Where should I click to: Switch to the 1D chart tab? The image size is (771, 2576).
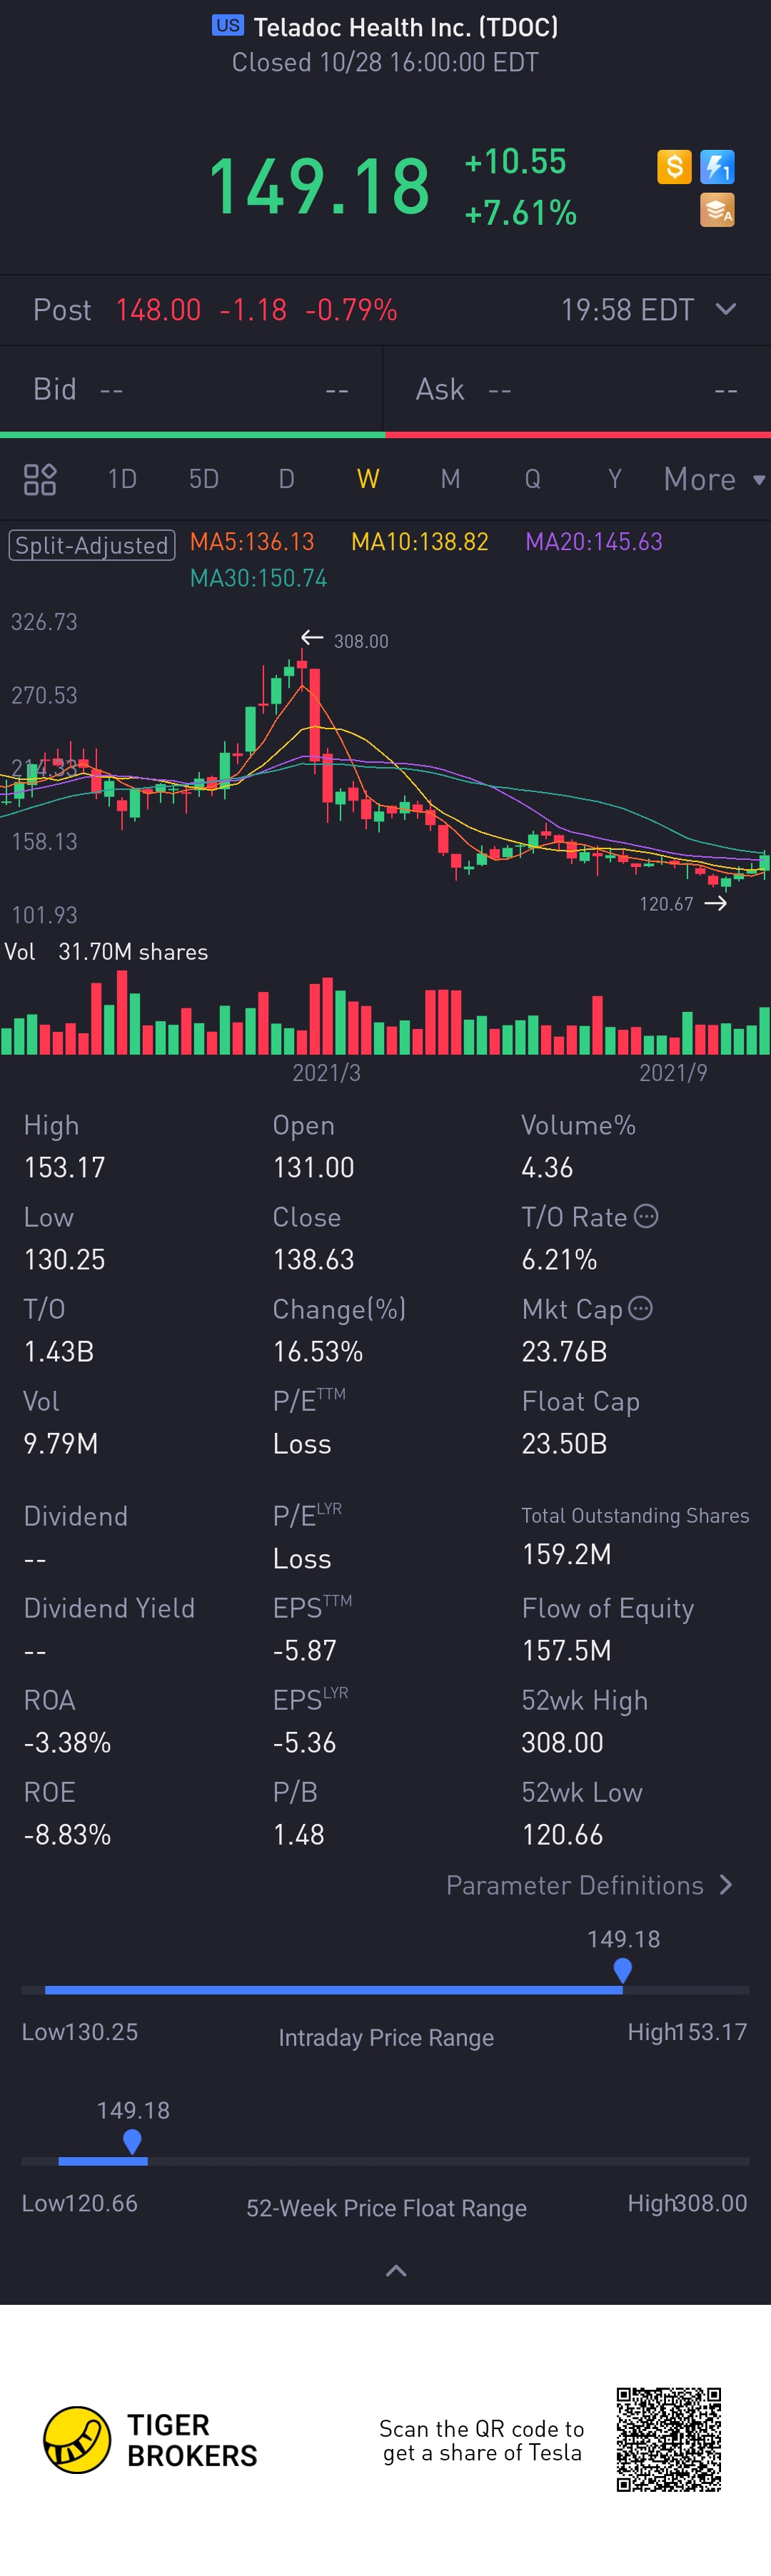(x=122, y=479)
